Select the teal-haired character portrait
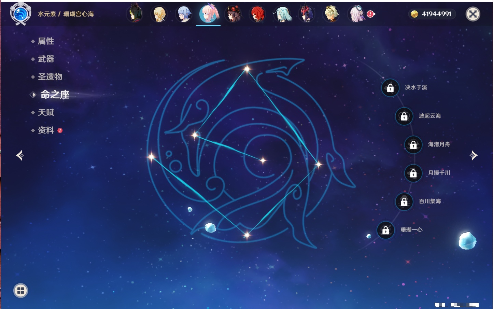493x309 pixels. 282,14
